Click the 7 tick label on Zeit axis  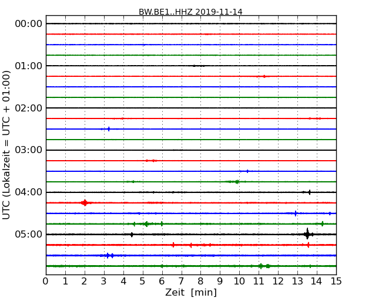(x=181, y=282)
